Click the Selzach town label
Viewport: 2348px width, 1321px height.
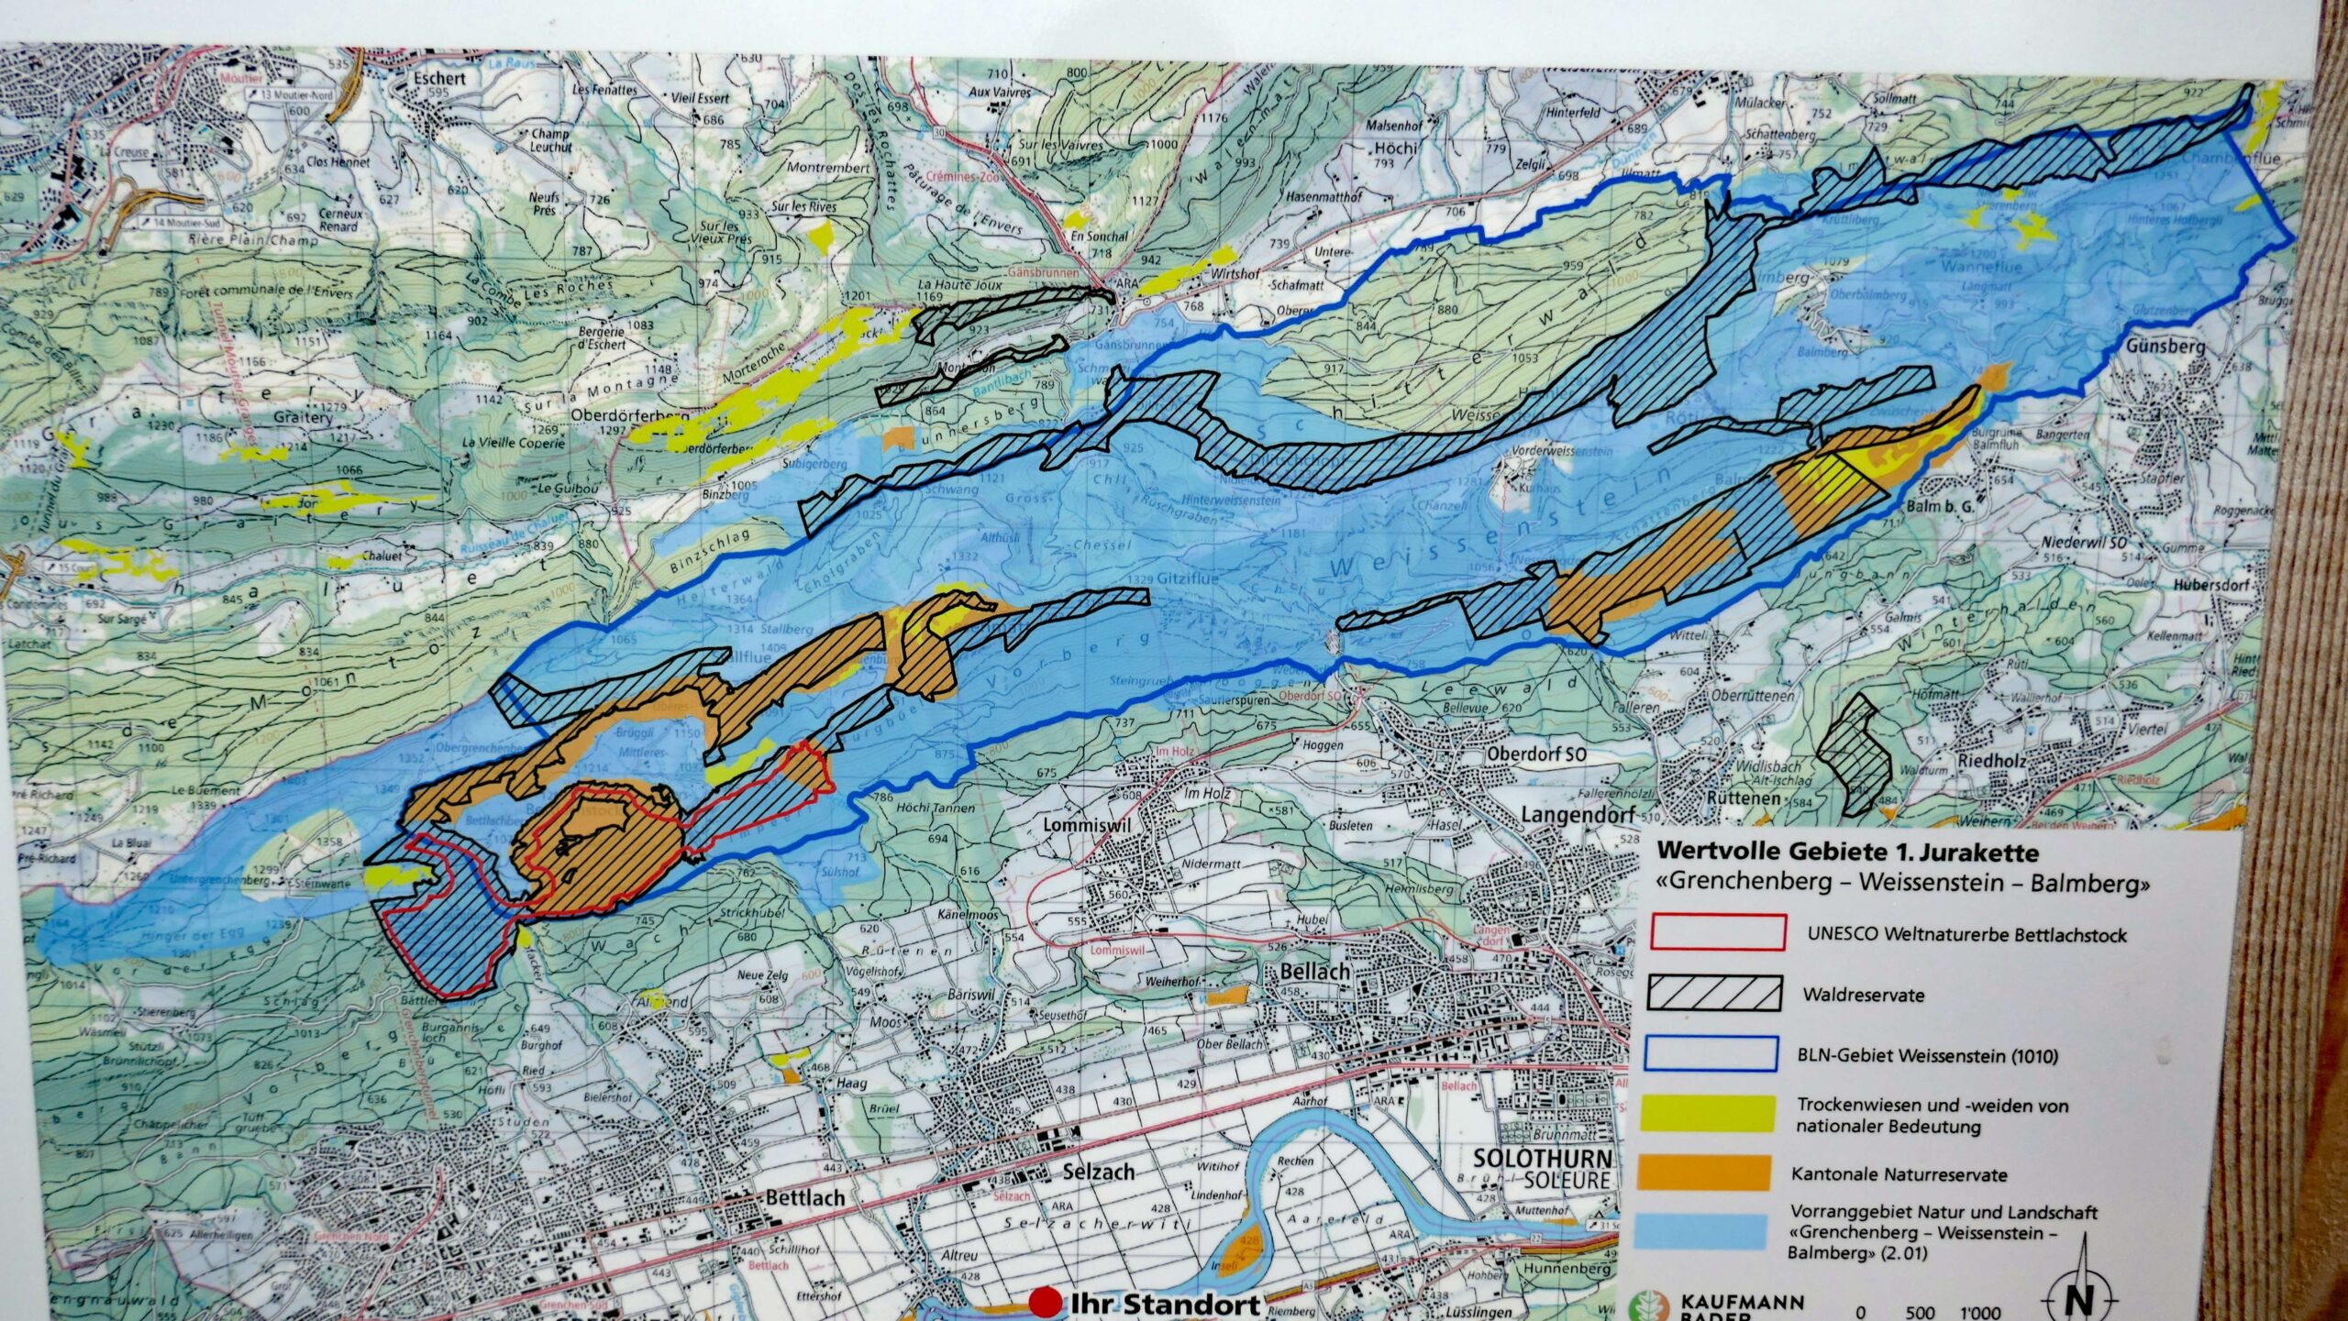coord(1098,1172)
